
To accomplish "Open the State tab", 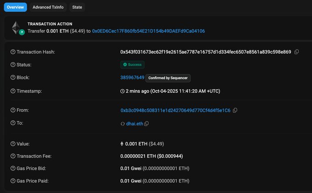I will [x=77, y=7].
